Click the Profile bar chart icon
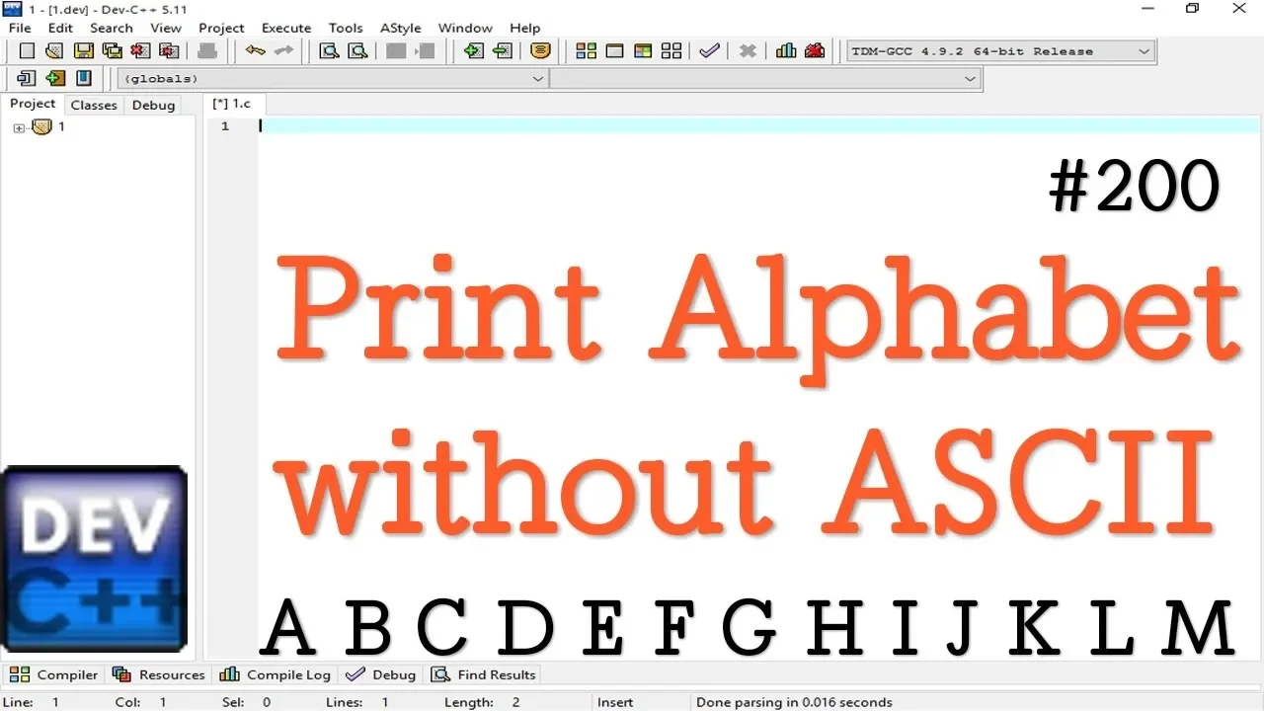 click(786, 51)
